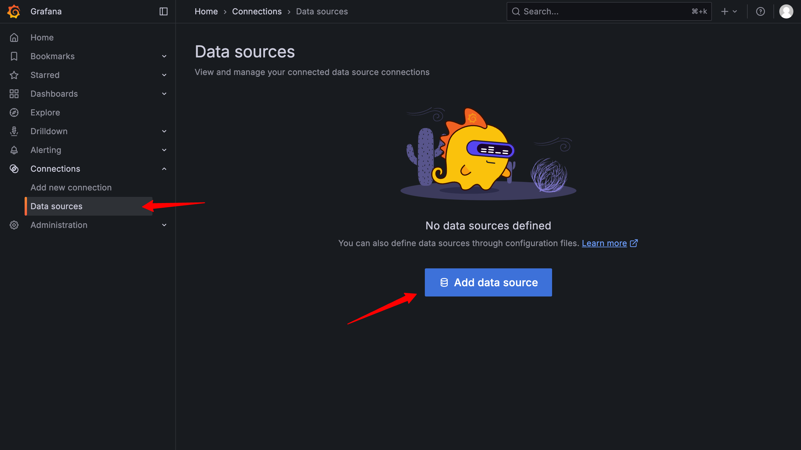This screenshot has height=450, width=801.
Task: Click the Explore compass icon
Action: (x=14, y=112)
